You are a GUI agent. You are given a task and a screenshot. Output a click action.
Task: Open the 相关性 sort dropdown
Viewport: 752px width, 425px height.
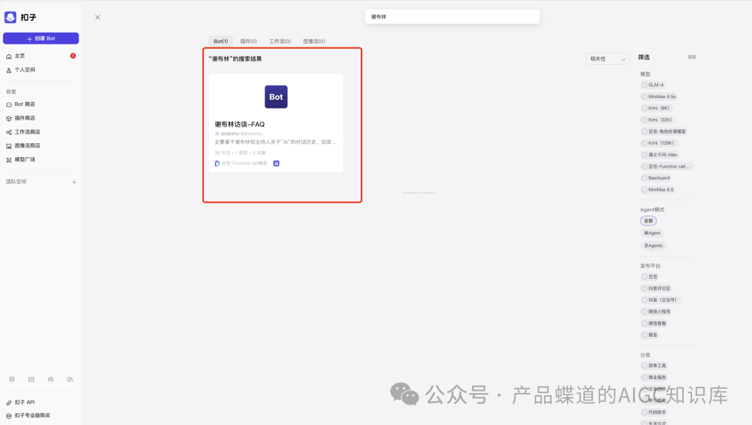coord(607,59)
